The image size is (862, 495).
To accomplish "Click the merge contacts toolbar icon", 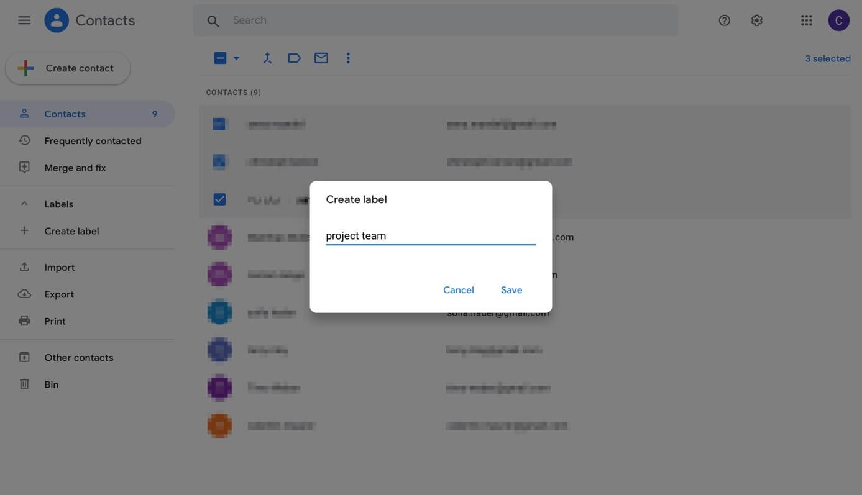I will (x=267, y=58).
